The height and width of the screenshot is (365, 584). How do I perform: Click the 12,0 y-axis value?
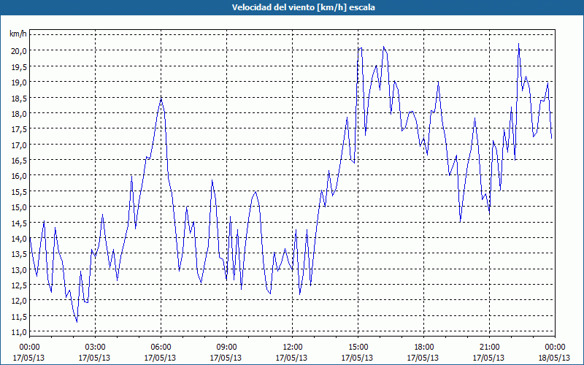click(20, 301)
